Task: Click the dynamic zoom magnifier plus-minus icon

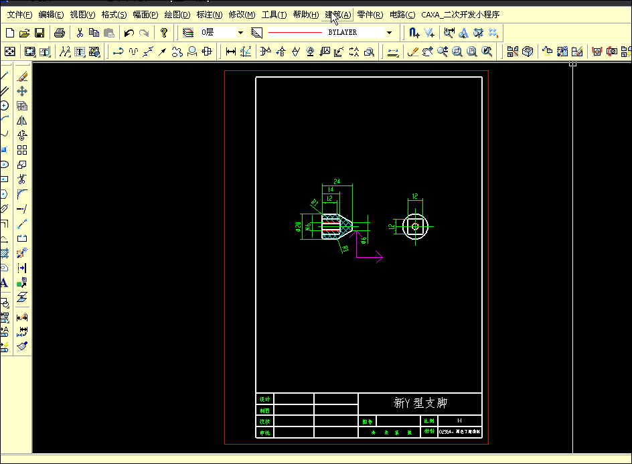Action: [442, 52]
